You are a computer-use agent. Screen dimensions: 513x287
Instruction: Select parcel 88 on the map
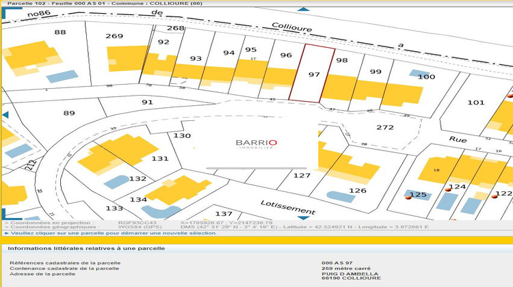tap(60, 32)
